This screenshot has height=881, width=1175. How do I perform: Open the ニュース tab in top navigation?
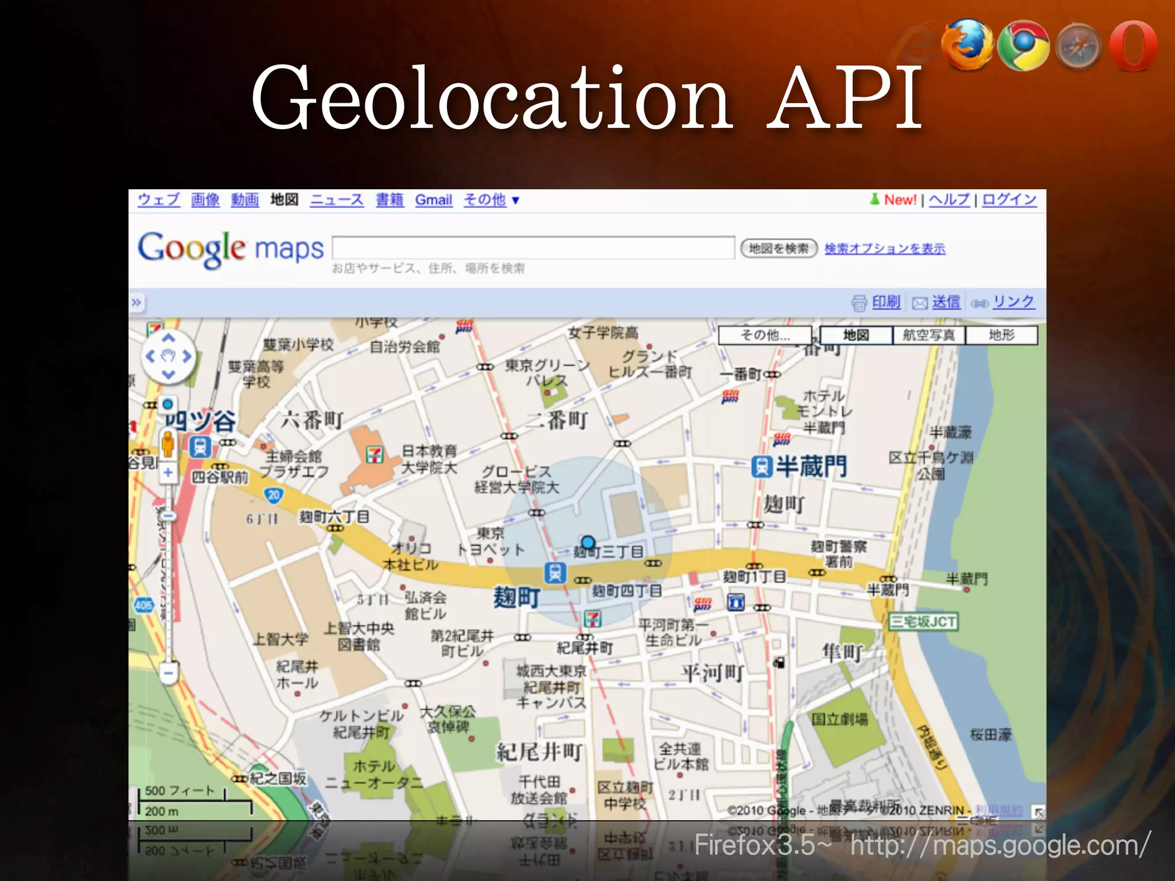point(337,200)
